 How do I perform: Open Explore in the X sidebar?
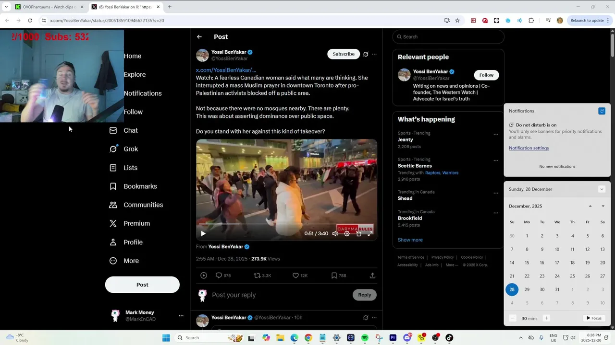click(x=135, y=75)
